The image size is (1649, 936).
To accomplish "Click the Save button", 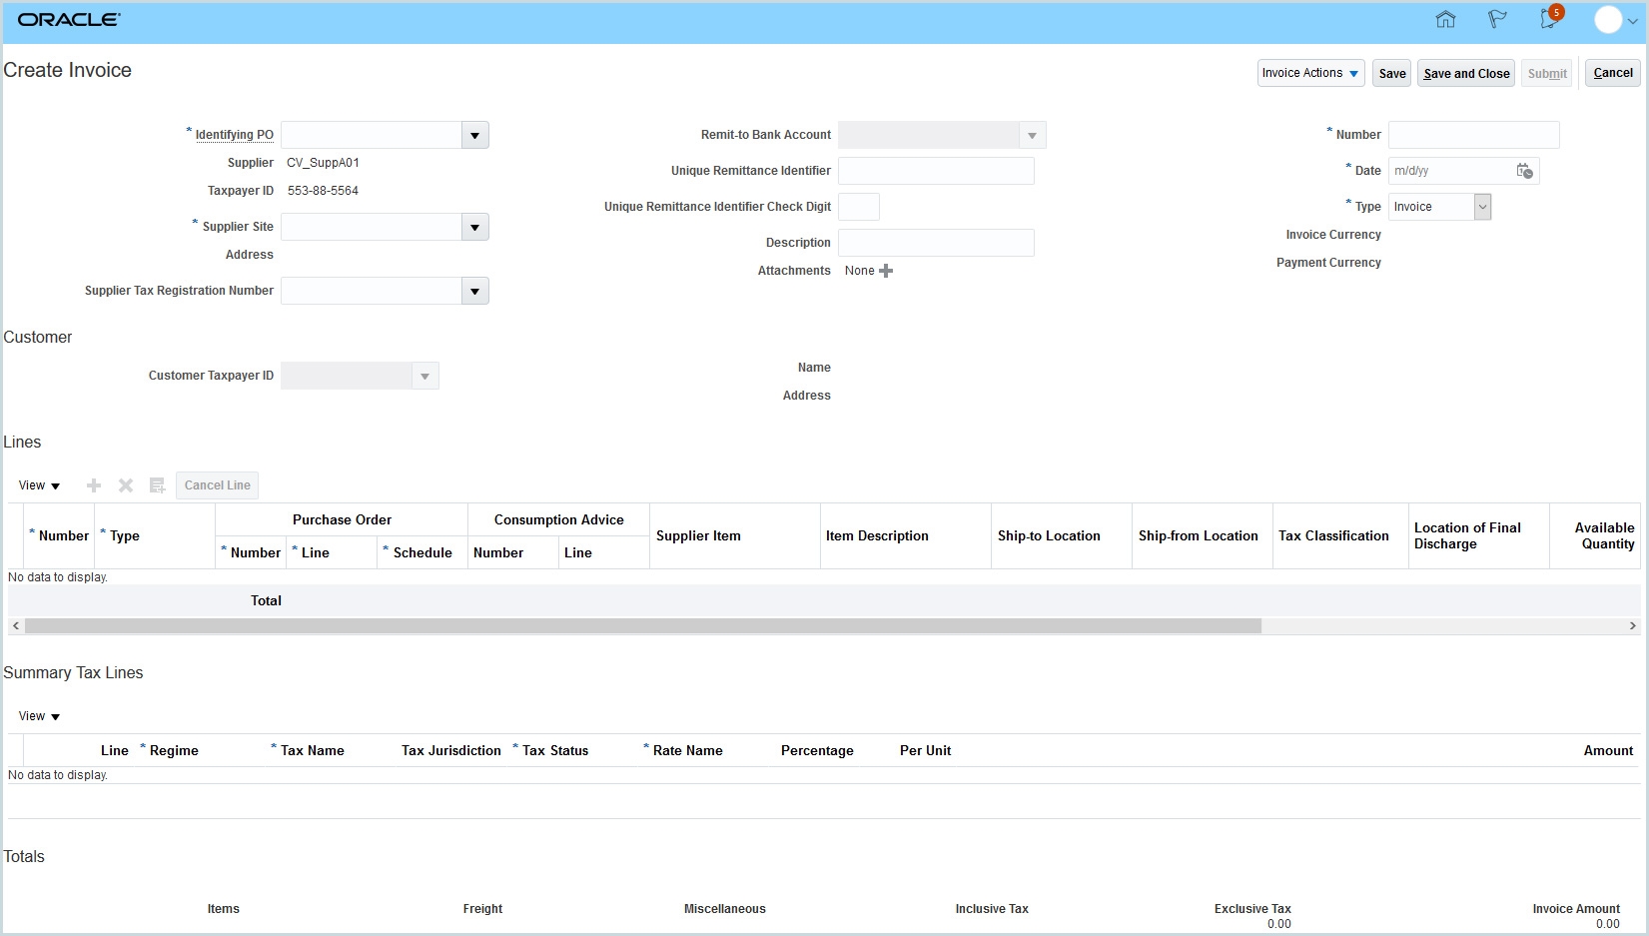I will [x=1391, y=73].
